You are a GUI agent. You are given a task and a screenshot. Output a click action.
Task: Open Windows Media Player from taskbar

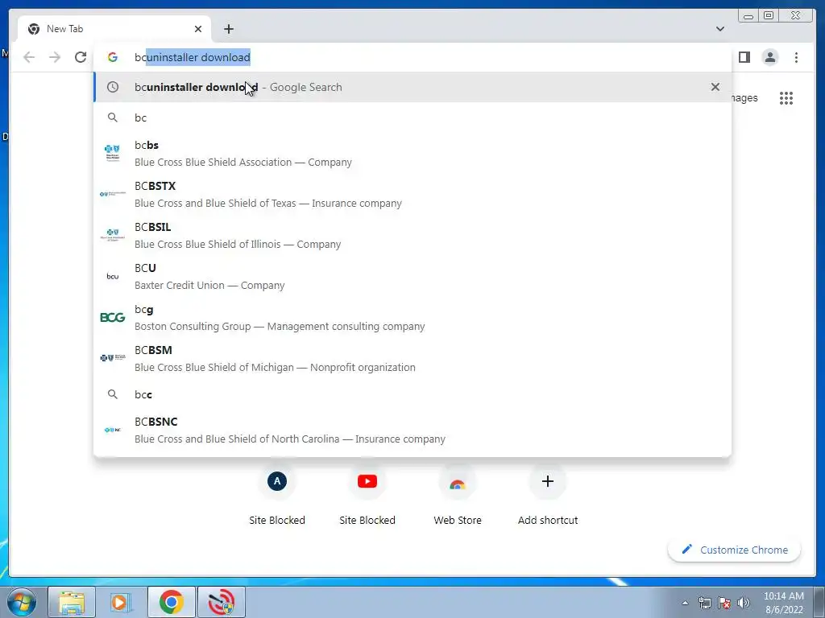click(x=121, y=602)
